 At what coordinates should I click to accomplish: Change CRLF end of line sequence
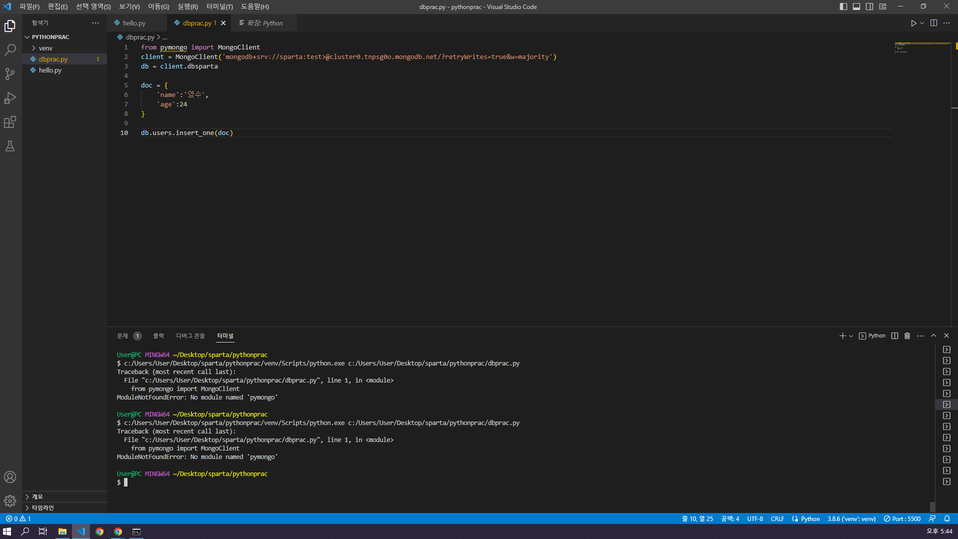pyautogui.click(x=777, y=519)
